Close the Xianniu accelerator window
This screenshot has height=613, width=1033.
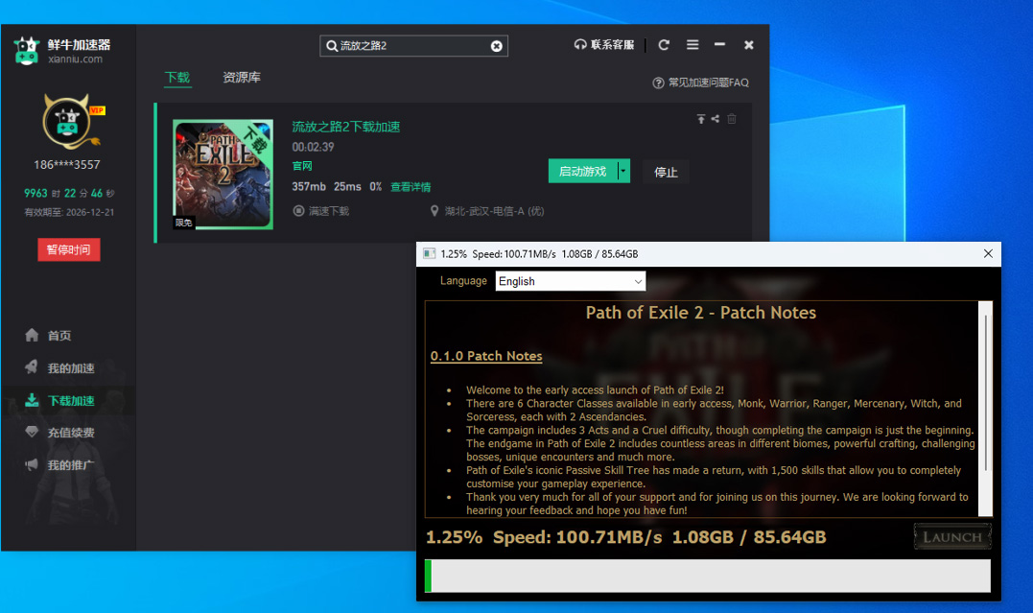748,45
